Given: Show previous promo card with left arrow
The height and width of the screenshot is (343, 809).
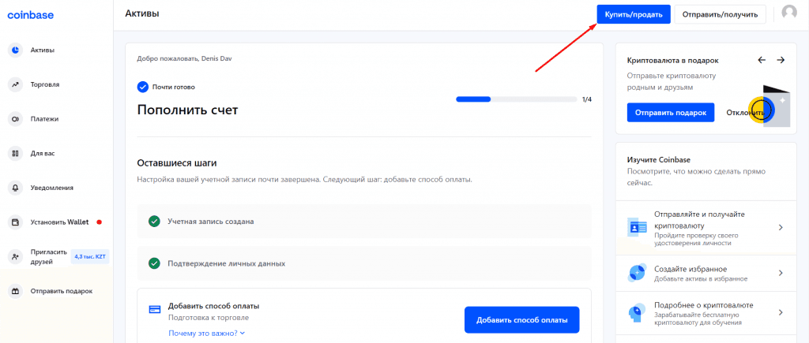Looking at the screenshot, I should click(762, 60).
